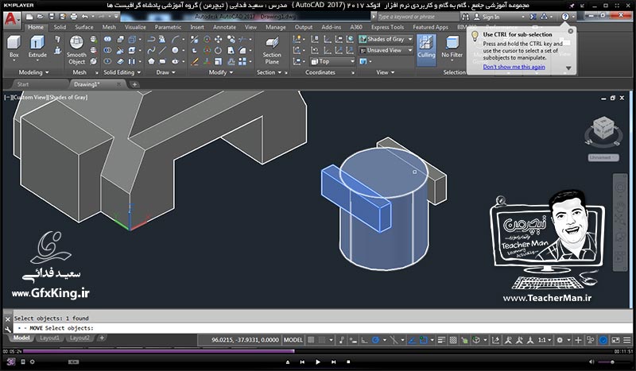Switch to the Start file tab
636x371 pixels.
tap(23, 84)
